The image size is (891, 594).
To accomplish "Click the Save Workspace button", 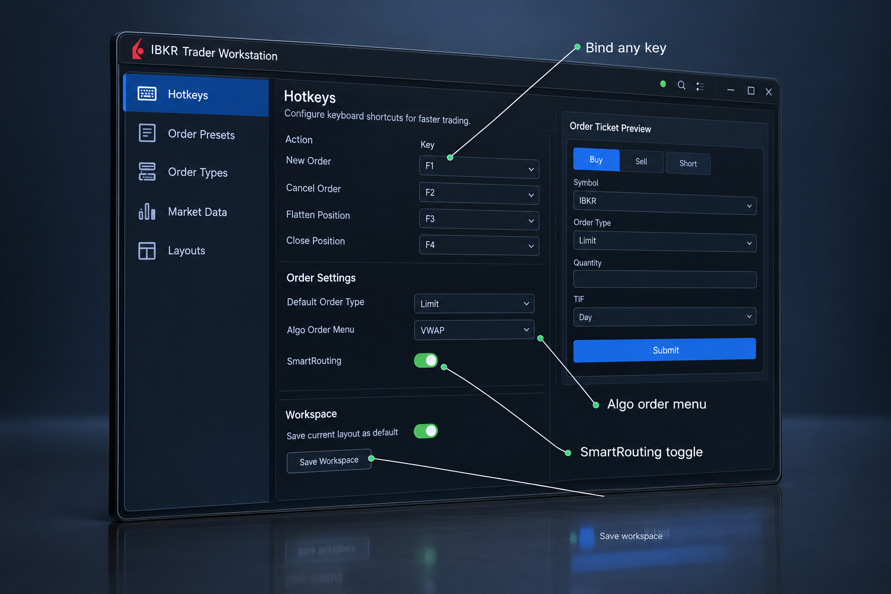I will coord(329,461).
